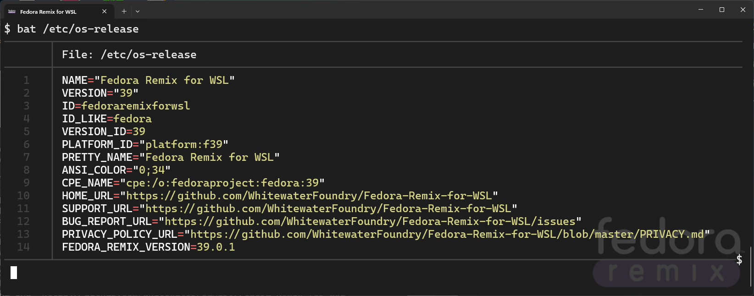Click the FEDORA_REMIX_VERSION=39.0.1 line
Screen dimensions: 754x296
[x=149, y=247]
